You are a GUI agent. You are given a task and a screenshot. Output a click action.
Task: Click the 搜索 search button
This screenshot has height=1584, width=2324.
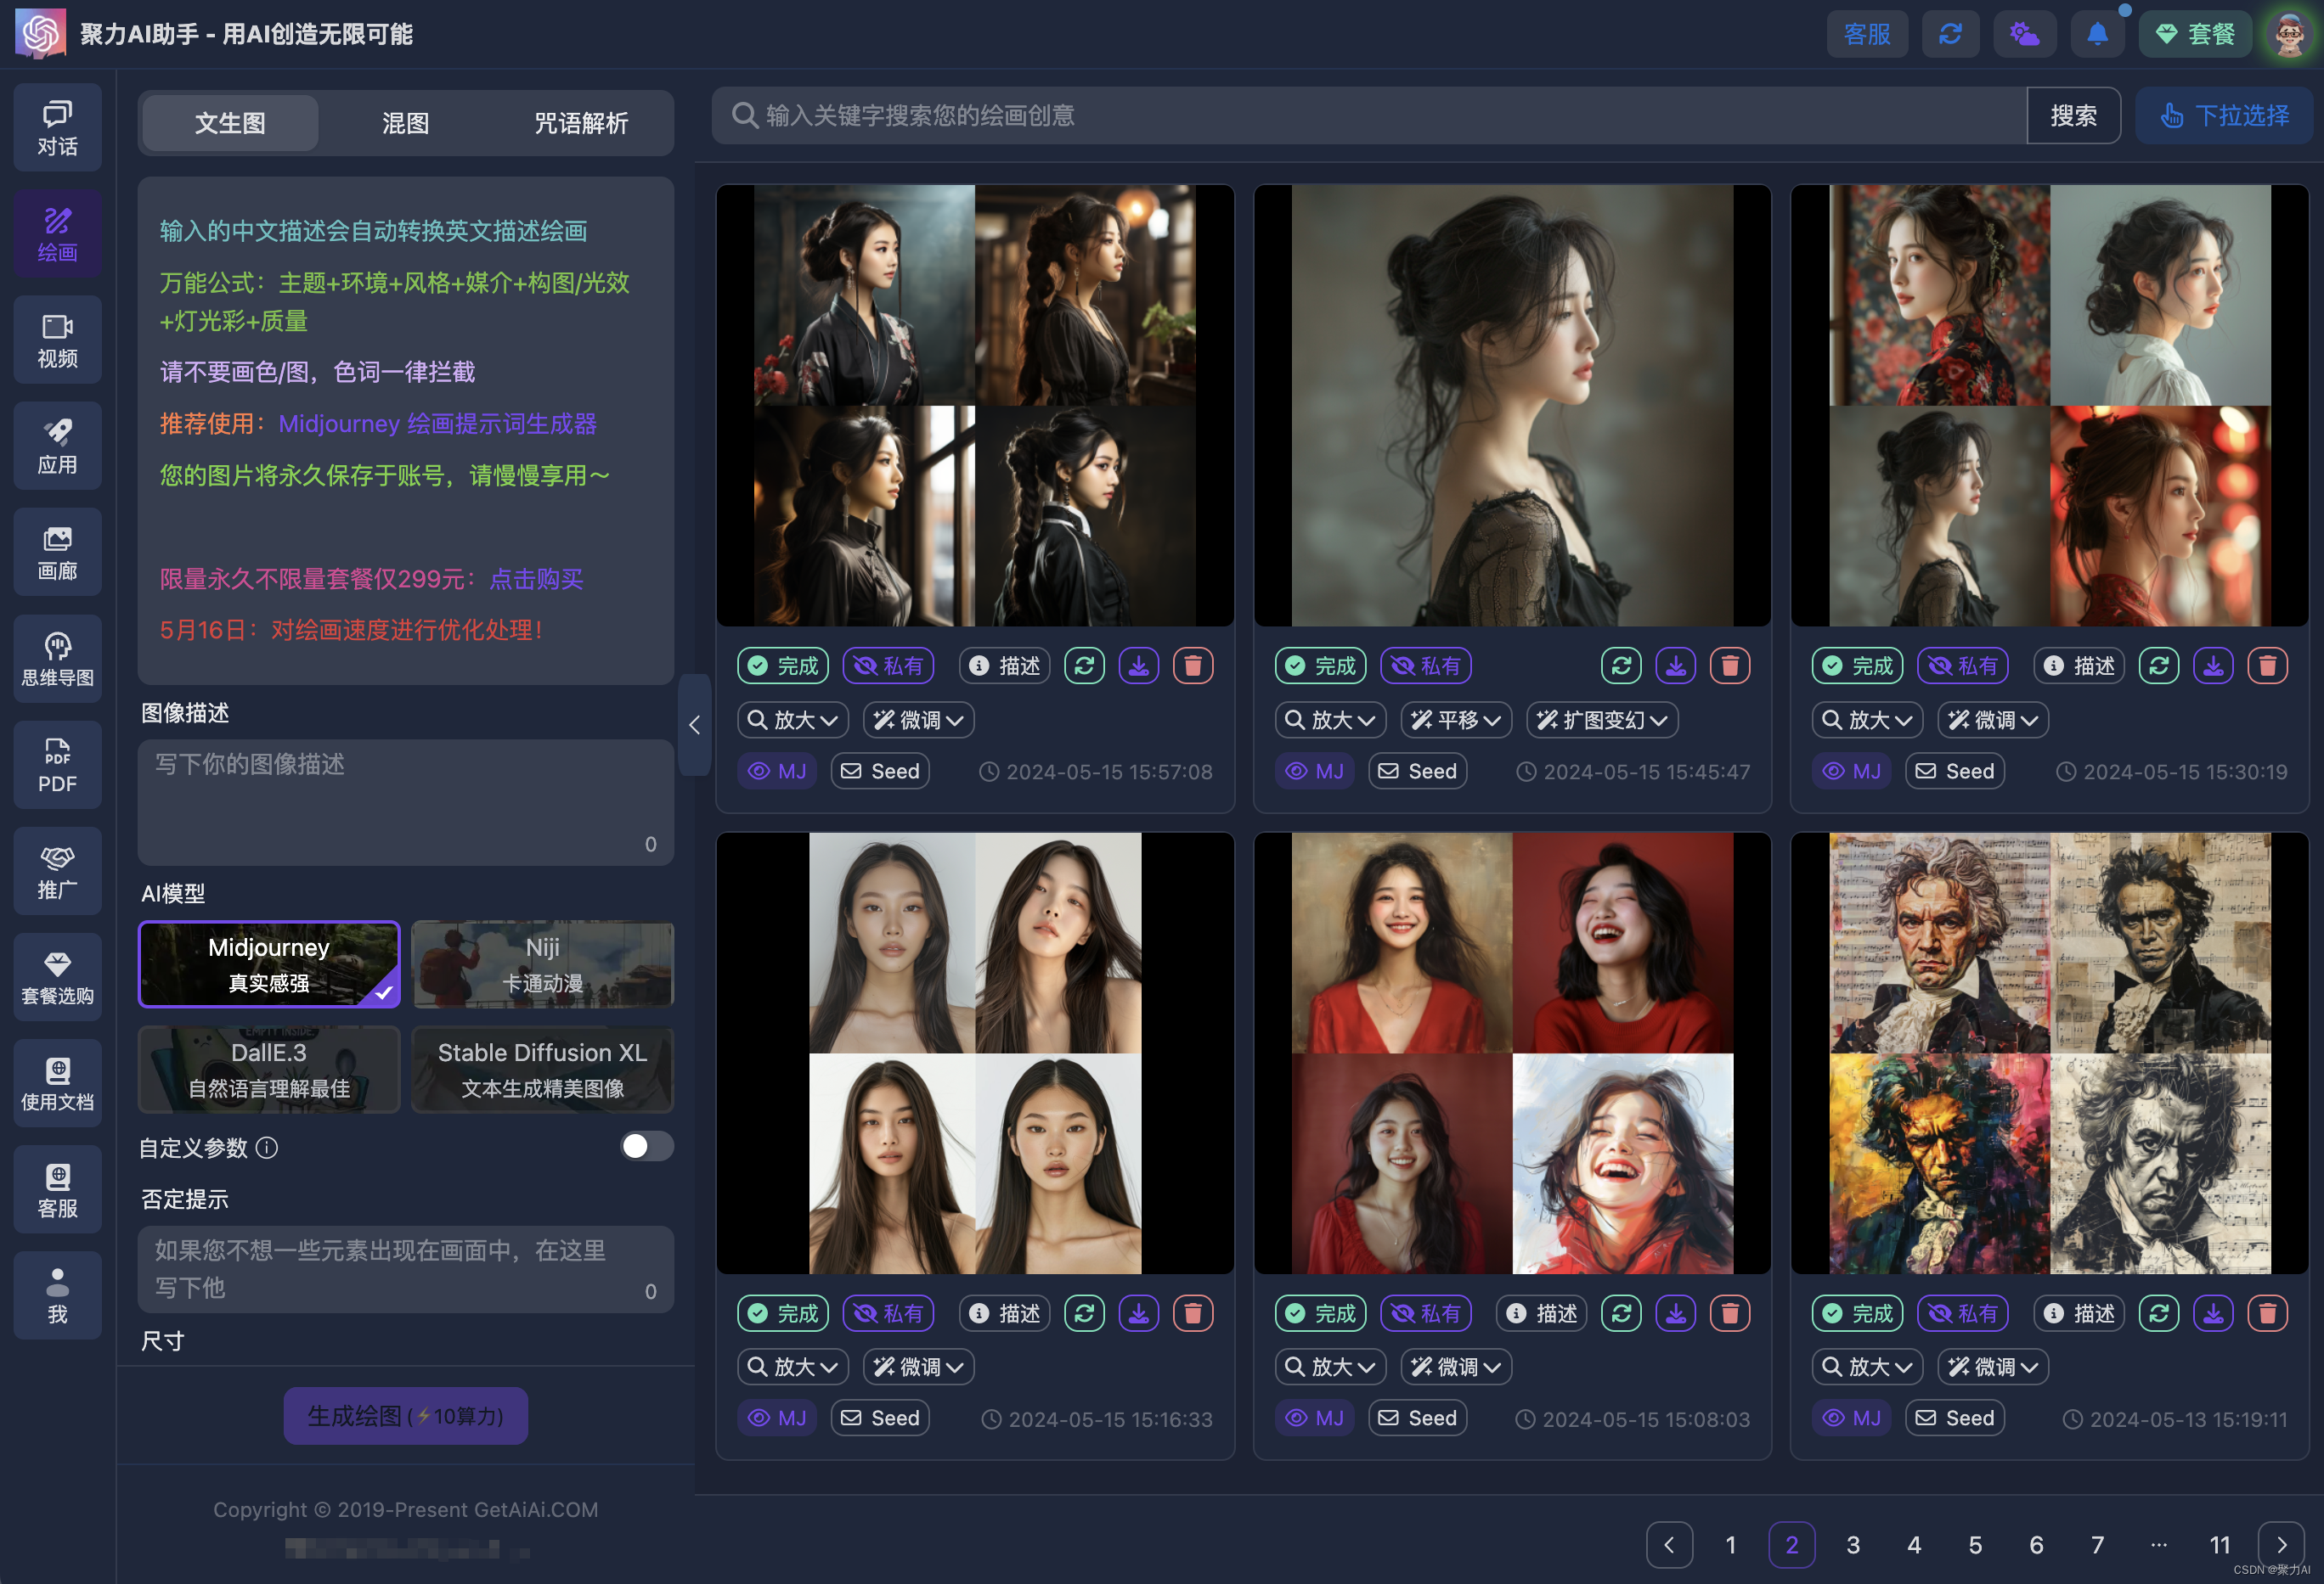2073,116
